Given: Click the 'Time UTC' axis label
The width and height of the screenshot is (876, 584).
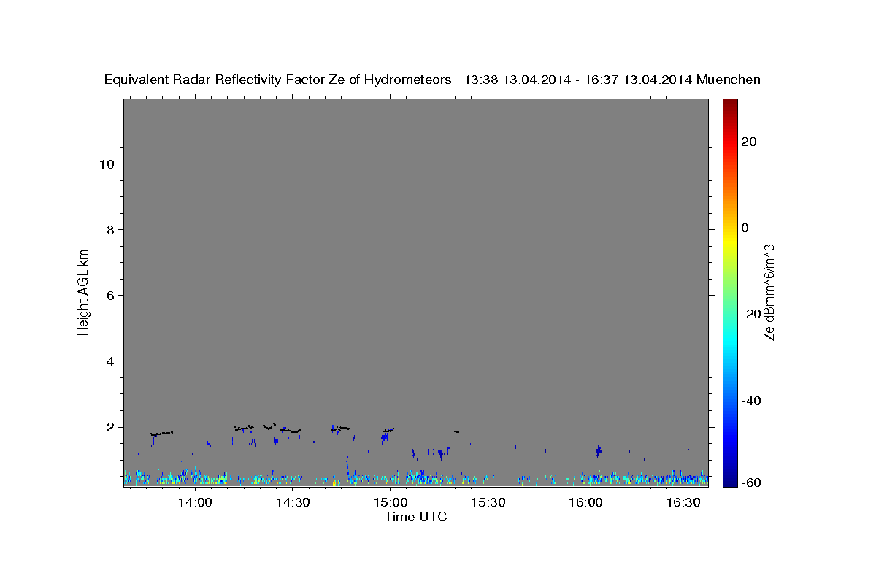Looking at the screenshot, I should (415, 517).
